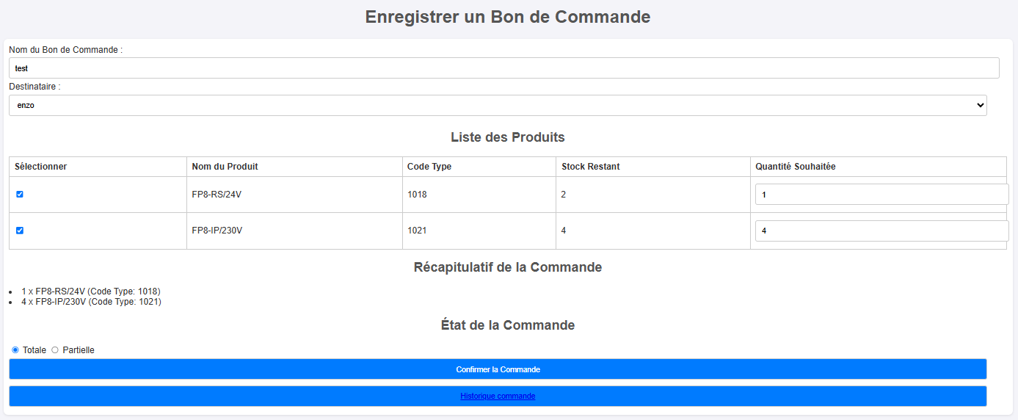Click the Code Type column header

pos(429,167)
